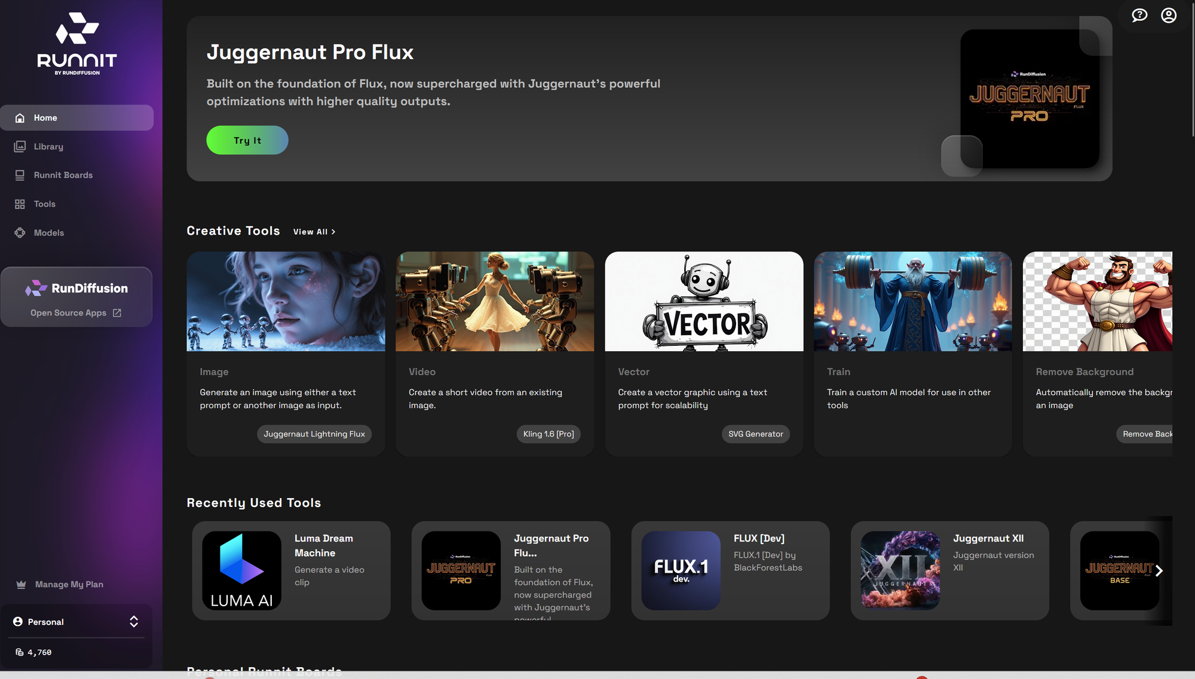
Task: Click the right carousel arrow in Recently Used Tools
Action: [1159, 570]
